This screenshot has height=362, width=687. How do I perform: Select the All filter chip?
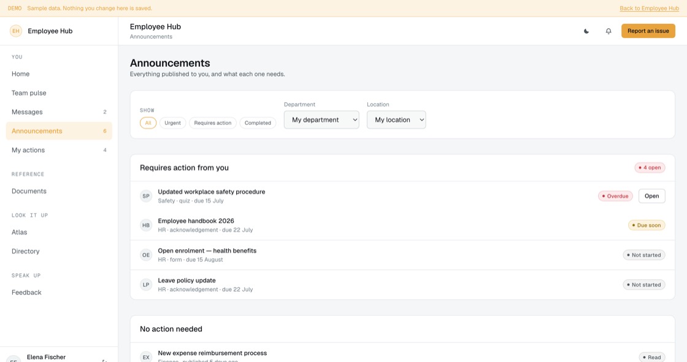click(148, 123)
